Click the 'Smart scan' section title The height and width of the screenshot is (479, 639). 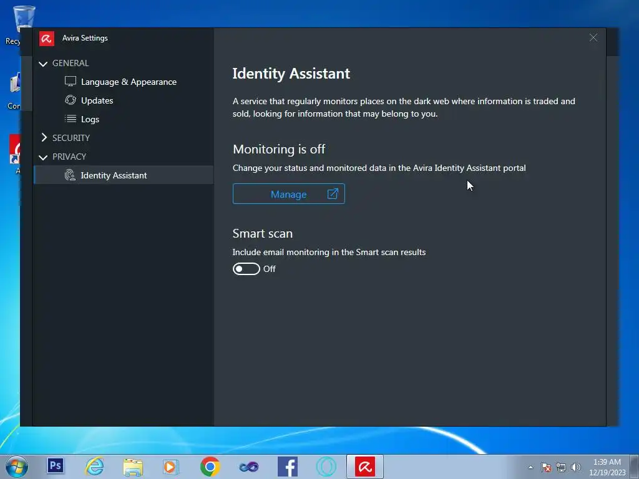[263, 233]
